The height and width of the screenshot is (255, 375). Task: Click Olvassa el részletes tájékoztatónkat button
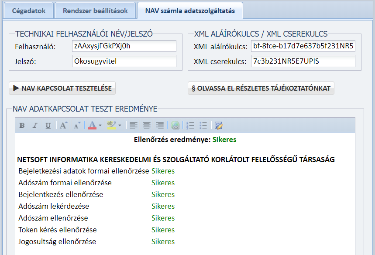point(261,88)
